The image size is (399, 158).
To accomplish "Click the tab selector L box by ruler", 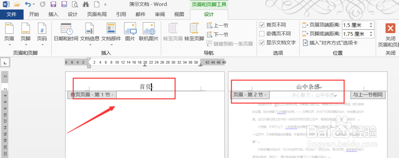I will (x=6, y=62).
